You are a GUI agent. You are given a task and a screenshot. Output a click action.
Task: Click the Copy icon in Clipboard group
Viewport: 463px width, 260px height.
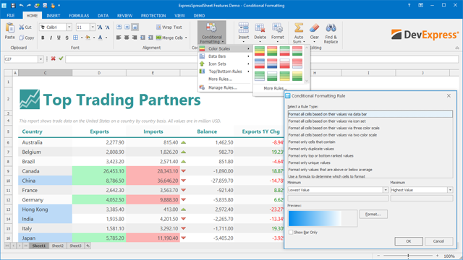tap(22, 38)
